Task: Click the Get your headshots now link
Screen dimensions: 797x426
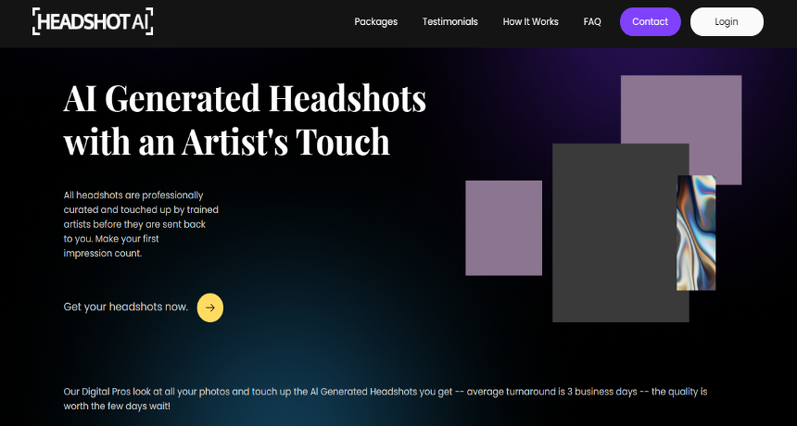Action: coord(126,307)
